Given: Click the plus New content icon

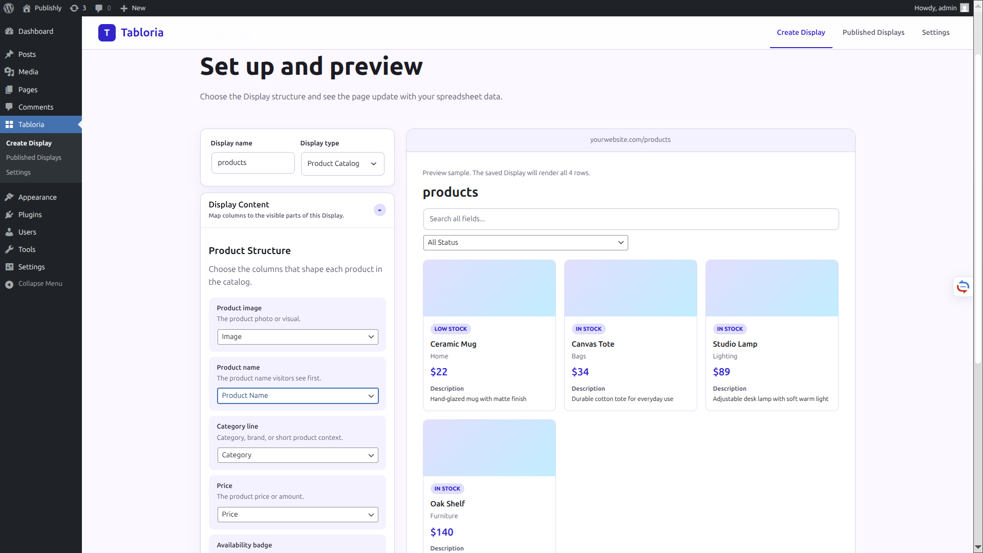Looking at the screenshot, I should pos(124,8).
